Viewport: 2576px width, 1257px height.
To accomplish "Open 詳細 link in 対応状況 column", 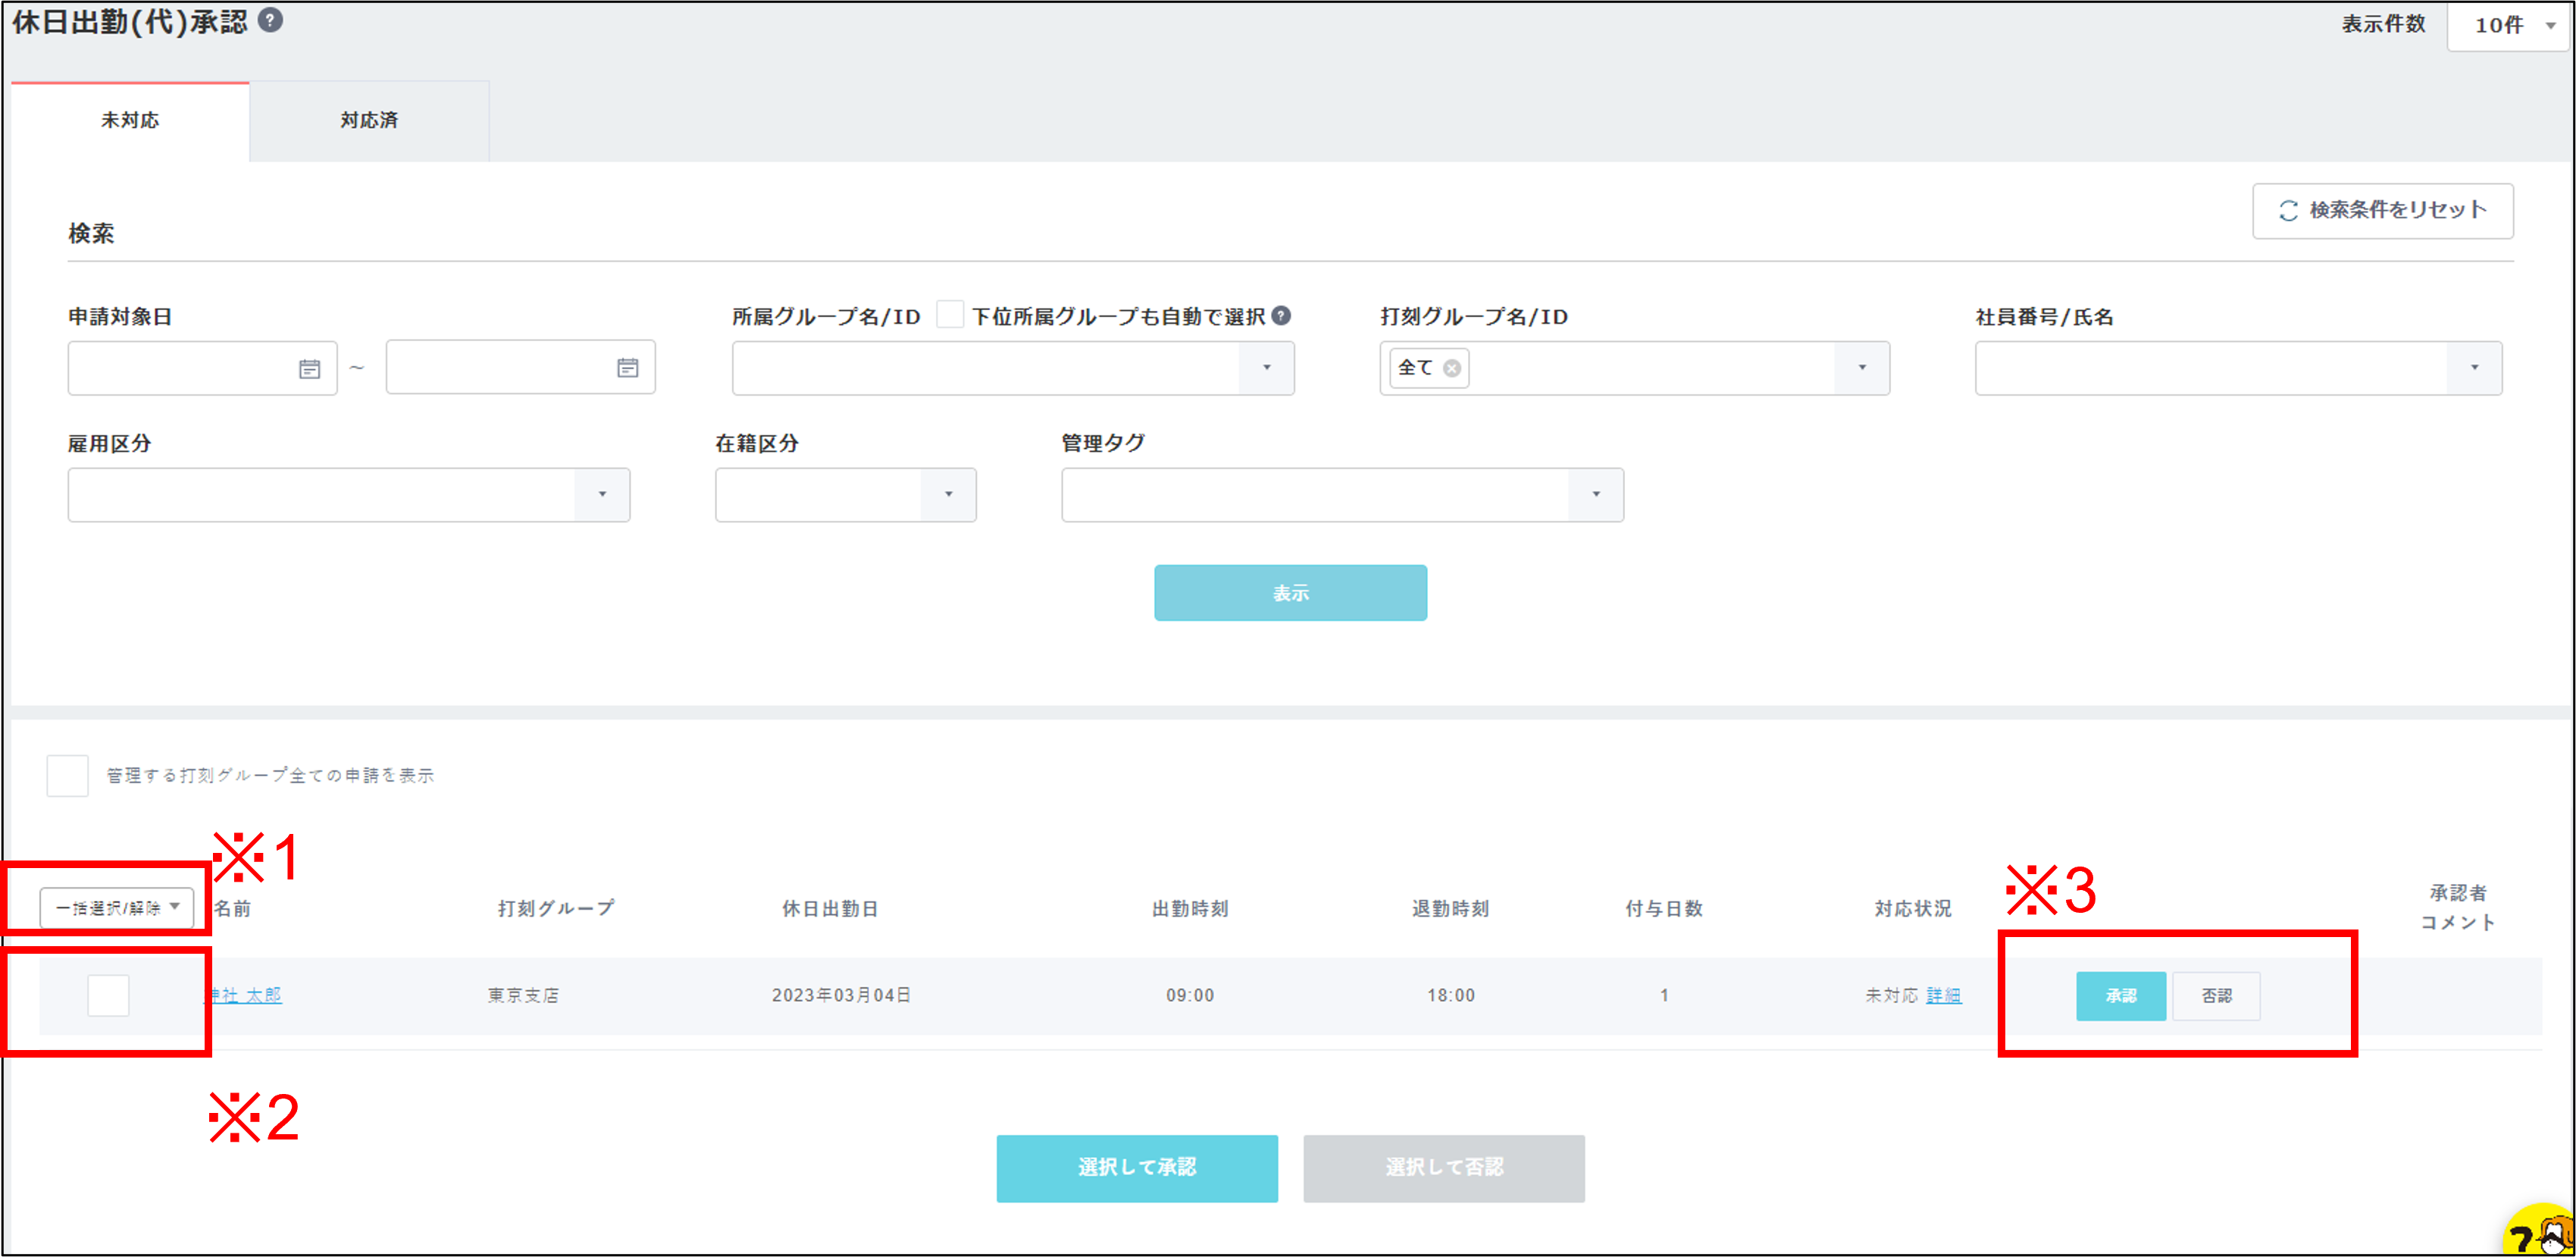I will click(x=1943, y=995).
